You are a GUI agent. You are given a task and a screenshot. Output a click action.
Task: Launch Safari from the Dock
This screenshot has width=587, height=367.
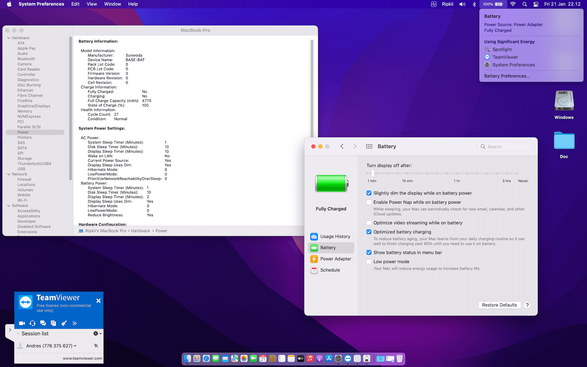206,358
